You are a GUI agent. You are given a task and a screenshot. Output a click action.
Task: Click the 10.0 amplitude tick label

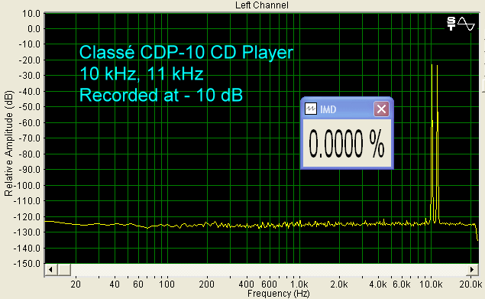[x=31, y=14]
